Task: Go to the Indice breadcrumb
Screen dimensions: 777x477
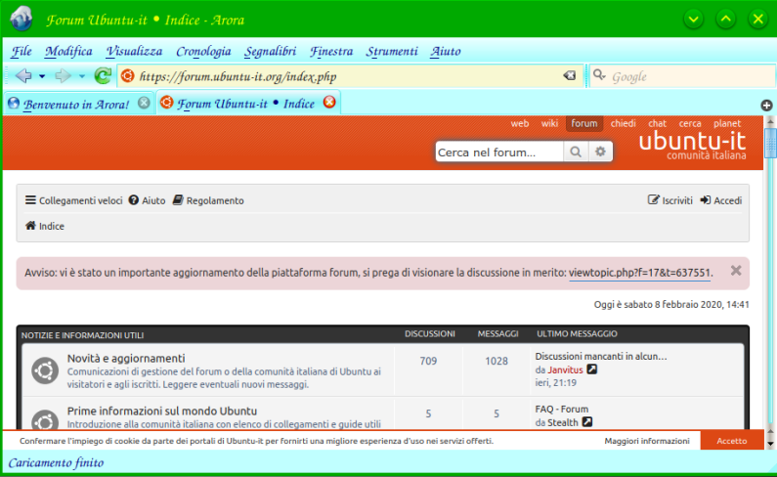Action: (x=45, y=226)
